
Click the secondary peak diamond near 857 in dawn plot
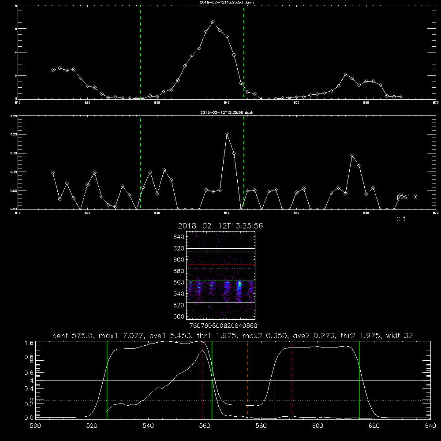click(x=345, y=74)
